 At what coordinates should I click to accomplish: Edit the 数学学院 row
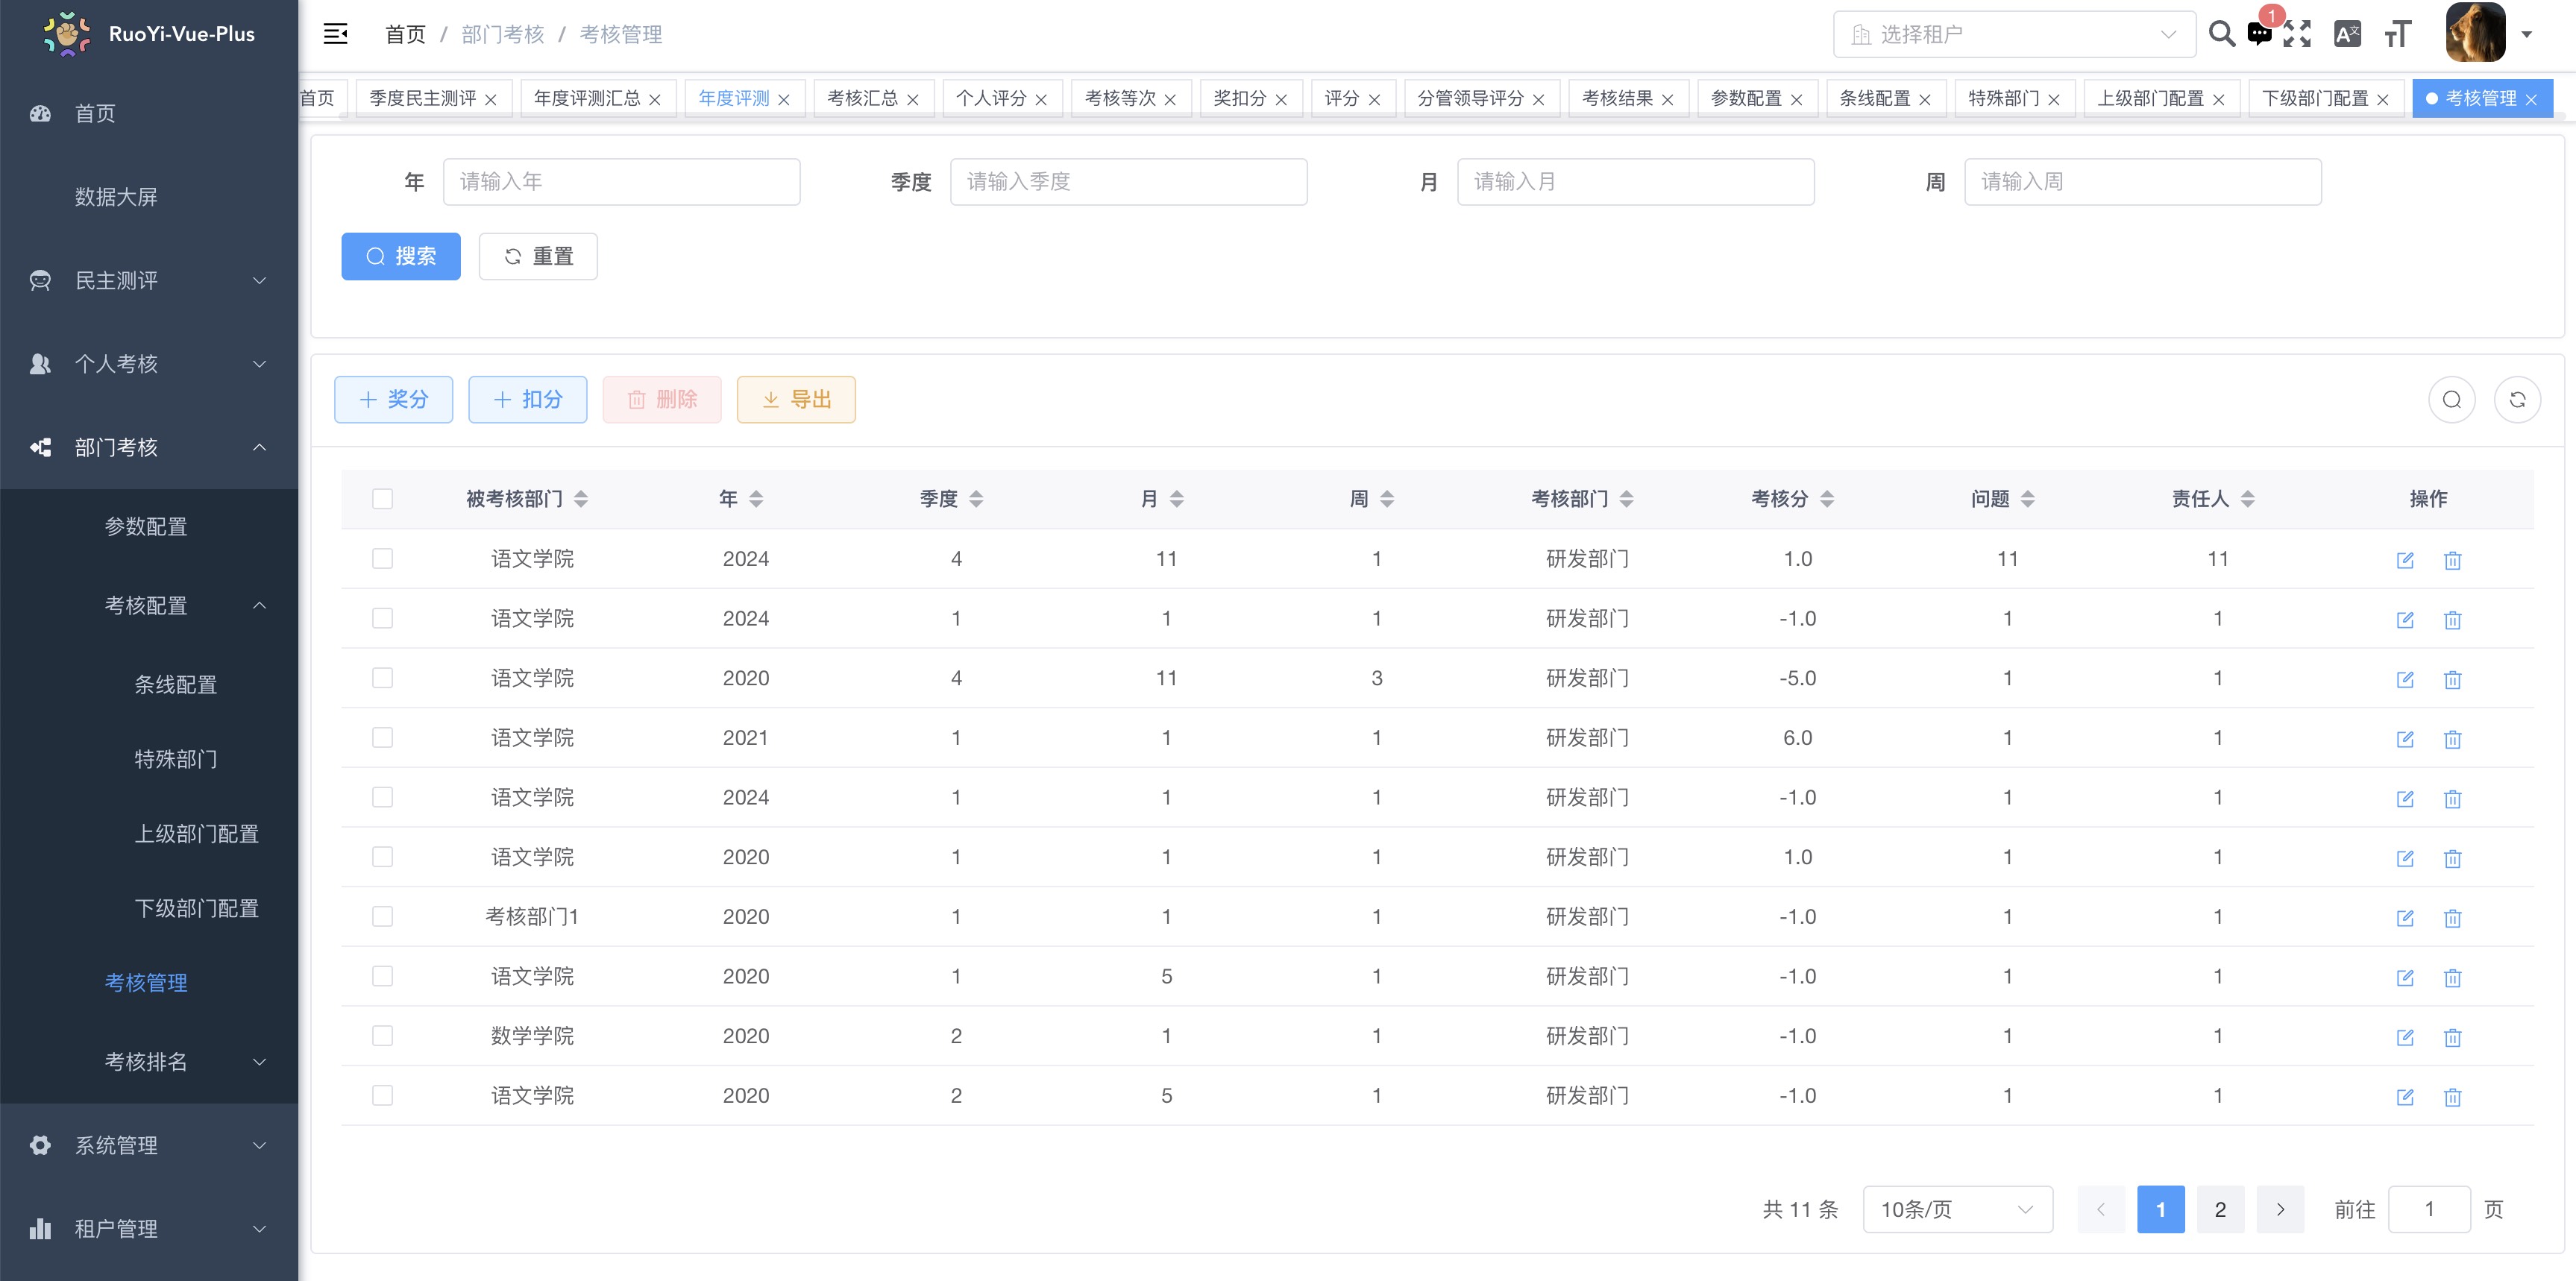[2405, 1037]
